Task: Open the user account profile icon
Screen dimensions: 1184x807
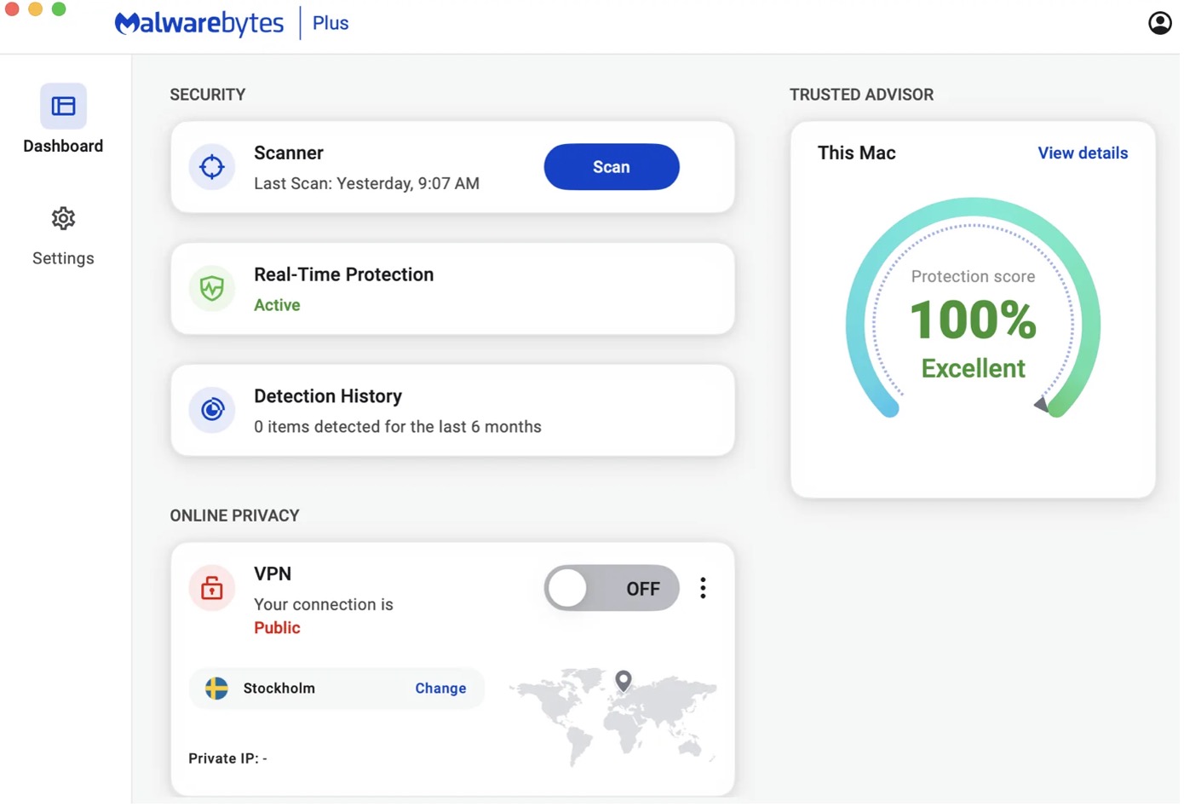Action: (1159, 23)
